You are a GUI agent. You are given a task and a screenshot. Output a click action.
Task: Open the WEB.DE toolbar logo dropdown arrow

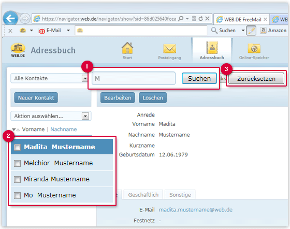pos(32,31)
